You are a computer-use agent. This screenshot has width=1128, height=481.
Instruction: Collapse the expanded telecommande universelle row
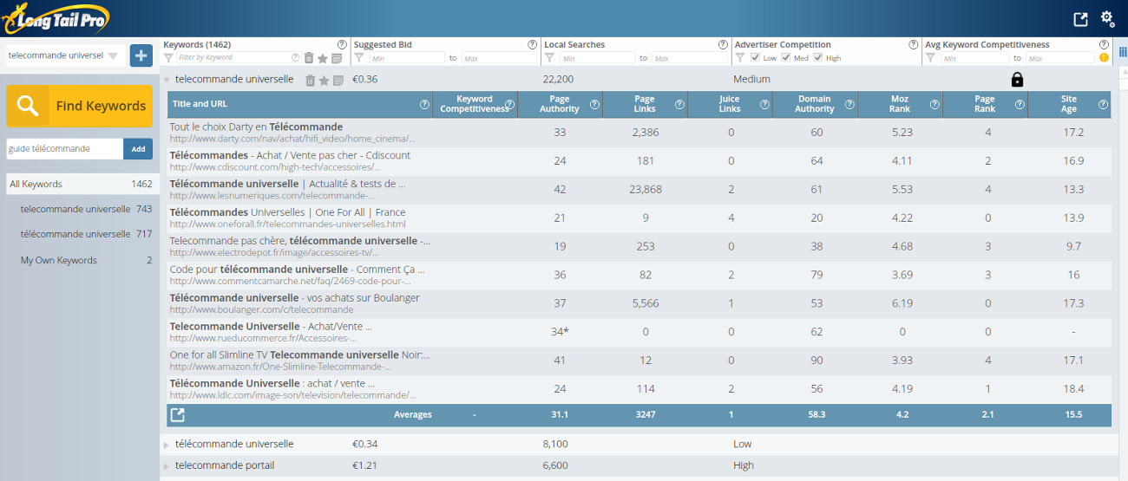[167, 79]
